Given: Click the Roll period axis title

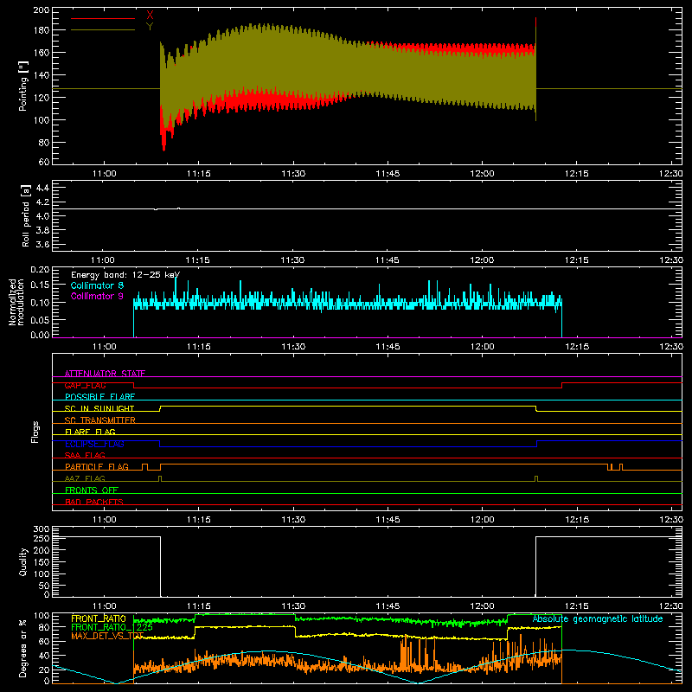Looking at the screenshot, I should pyautogui.click(x=25, y=215).
